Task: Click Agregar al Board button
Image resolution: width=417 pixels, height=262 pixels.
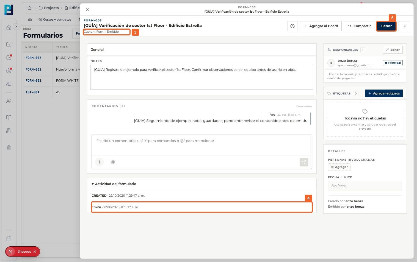Action: tap(321, 26)
